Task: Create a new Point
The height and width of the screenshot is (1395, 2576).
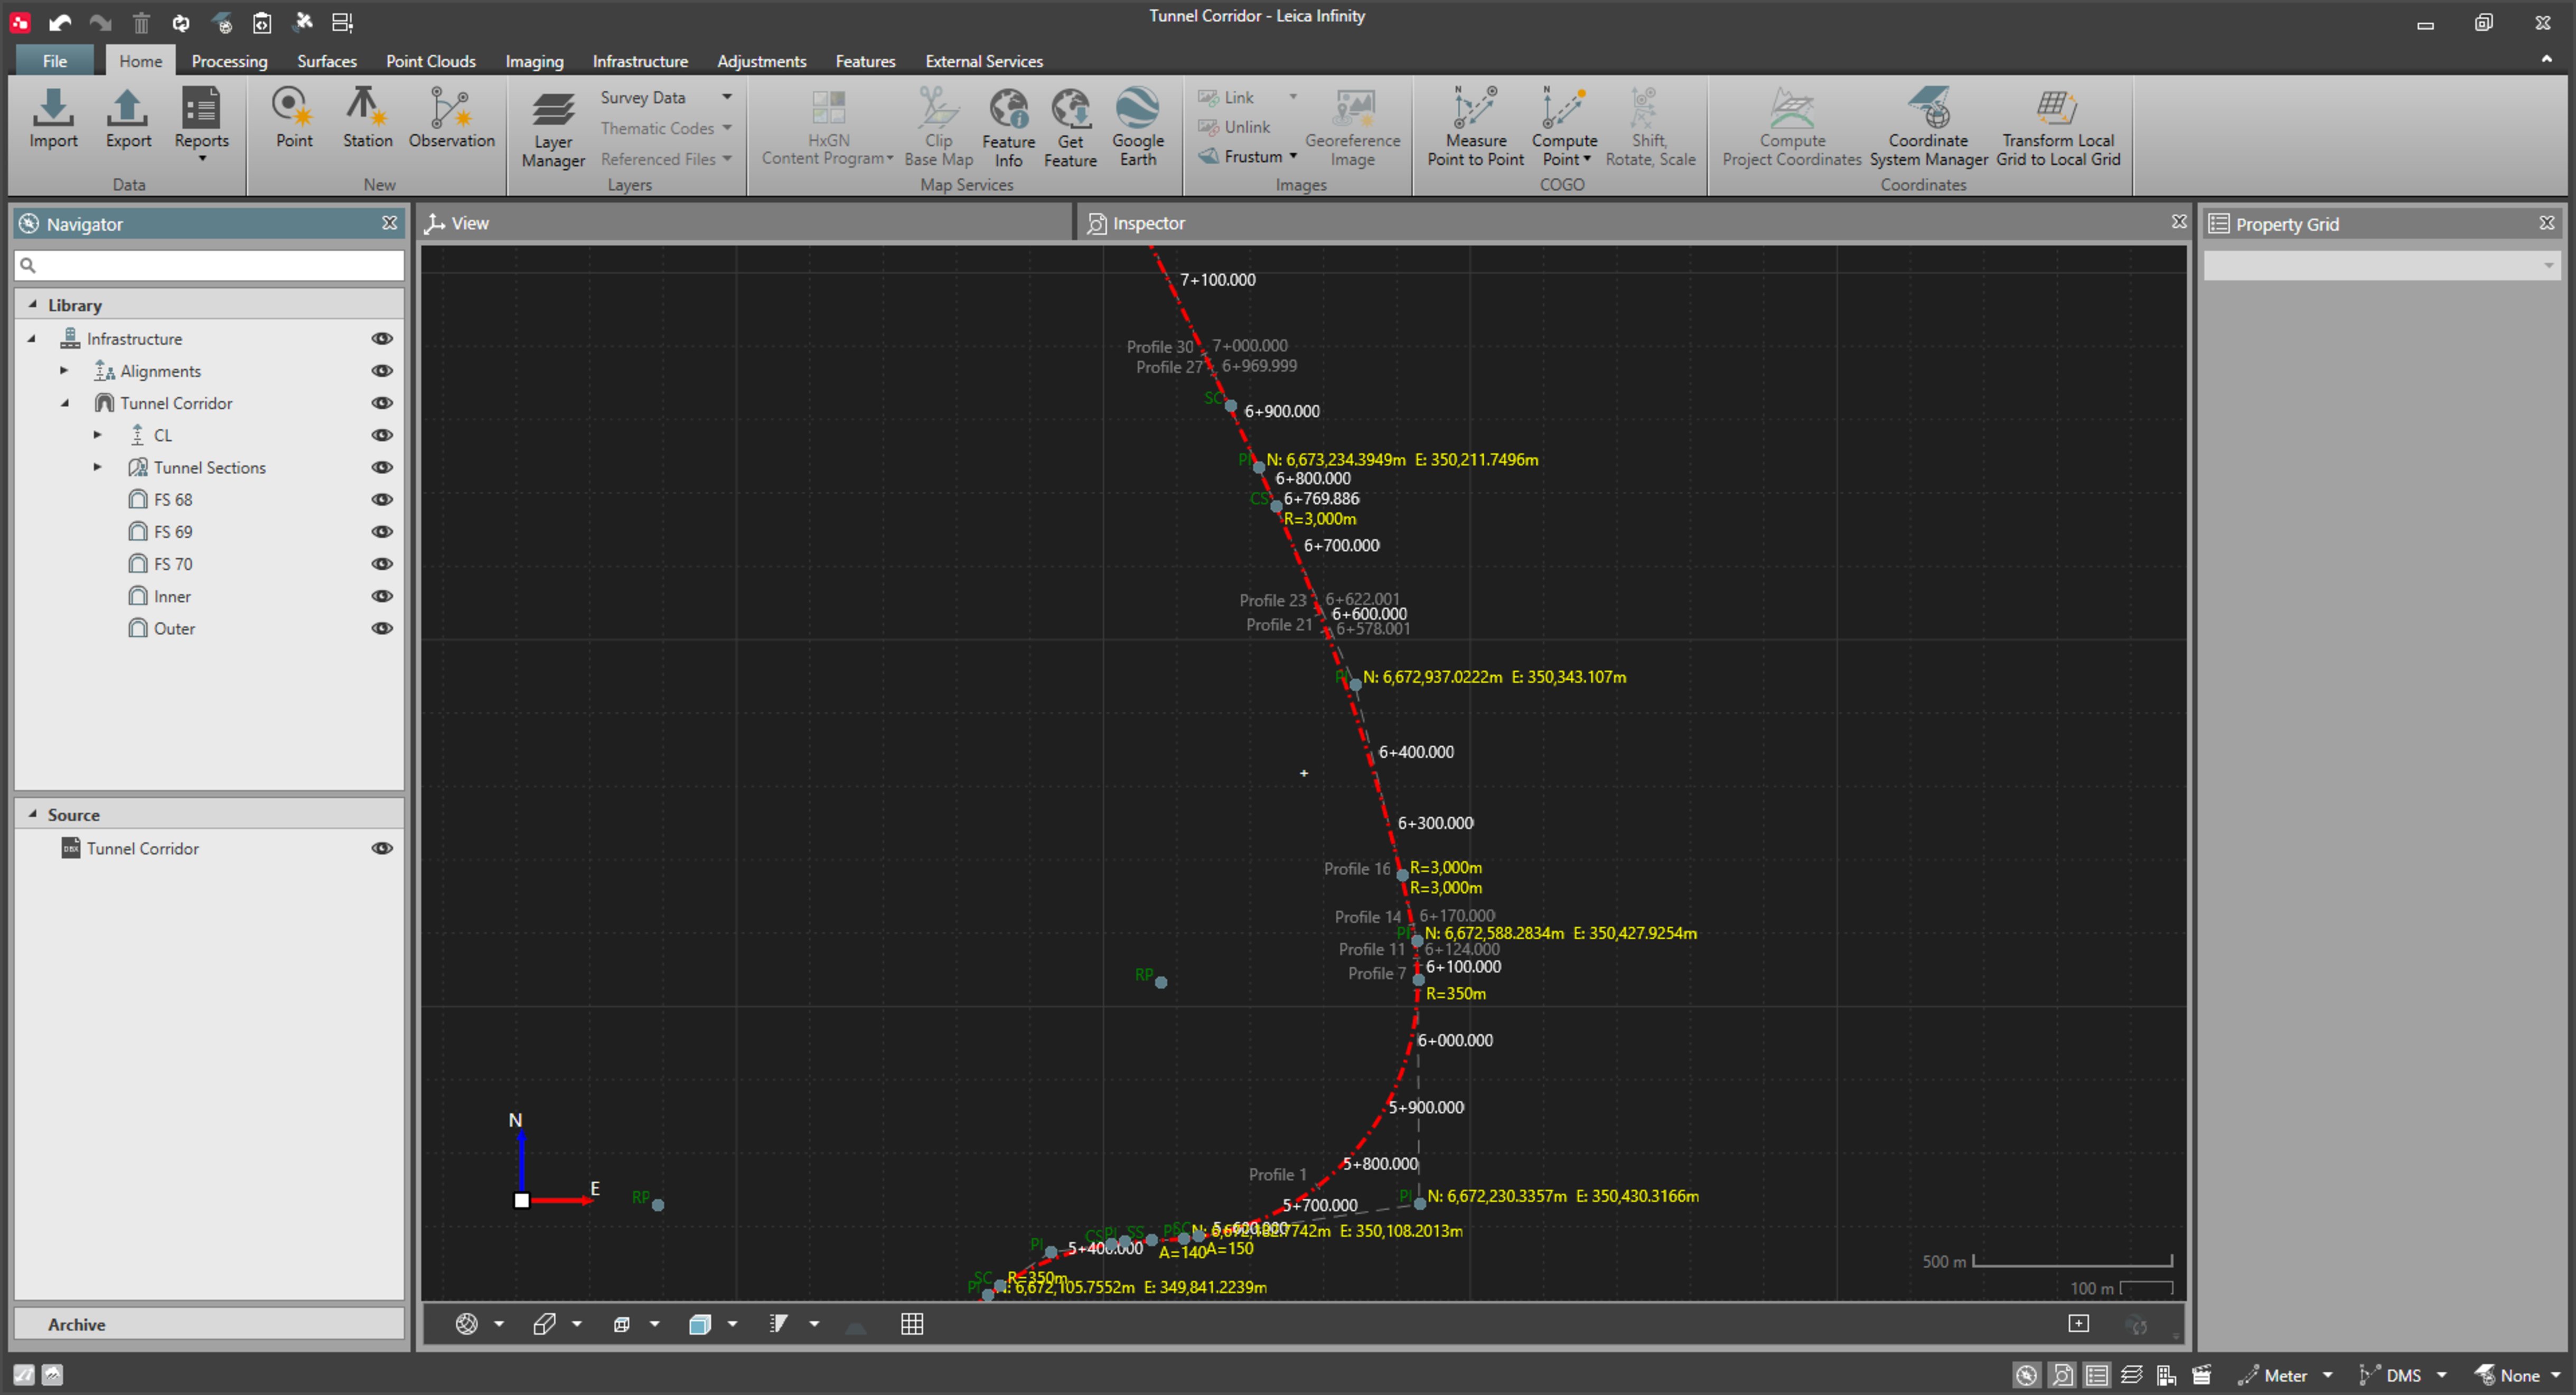Action: (x=294, y=118)
